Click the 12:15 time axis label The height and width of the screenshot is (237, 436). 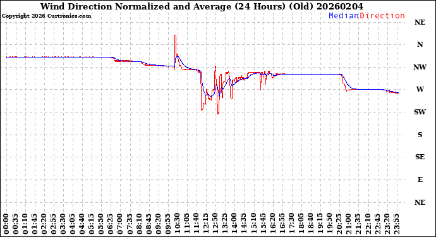[206, 224]
